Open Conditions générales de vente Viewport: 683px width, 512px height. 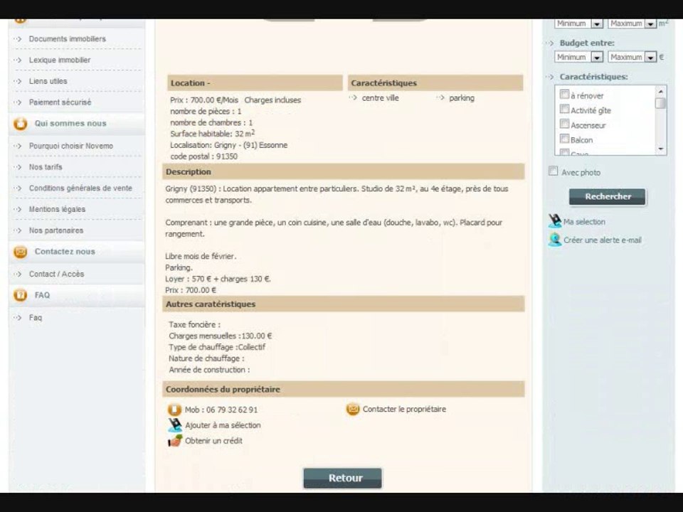[80, 188]
